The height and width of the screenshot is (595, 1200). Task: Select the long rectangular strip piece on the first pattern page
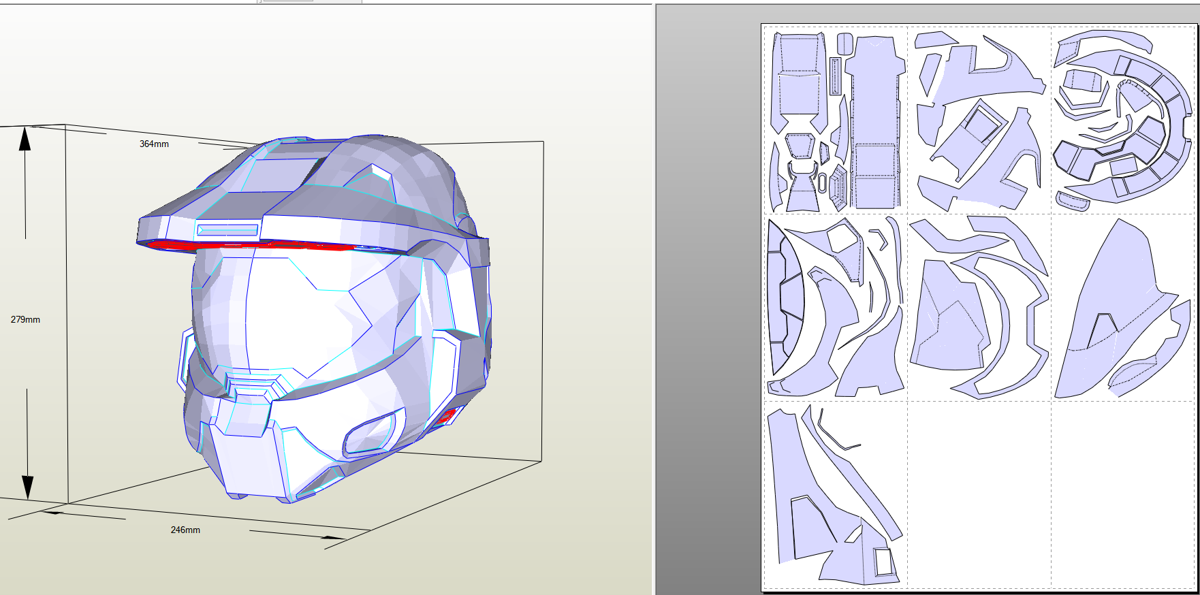(875, 123)
